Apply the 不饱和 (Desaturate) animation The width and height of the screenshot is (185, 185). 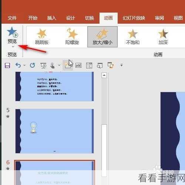click(x=133, y=37)
